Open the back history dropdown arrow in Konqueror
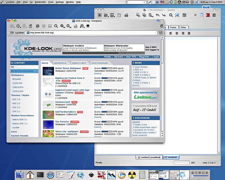Image resolution: width=225 pixels, height=180 pixels. click(x=20, y=27)
